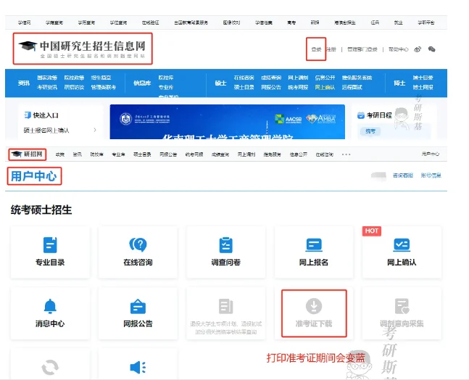Open 咨询客服 link beside the username

[402, 175]
